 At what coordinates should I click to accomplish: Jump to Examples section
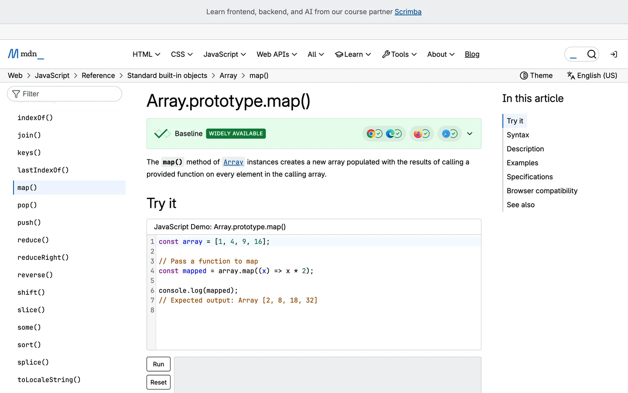[522, 163]
